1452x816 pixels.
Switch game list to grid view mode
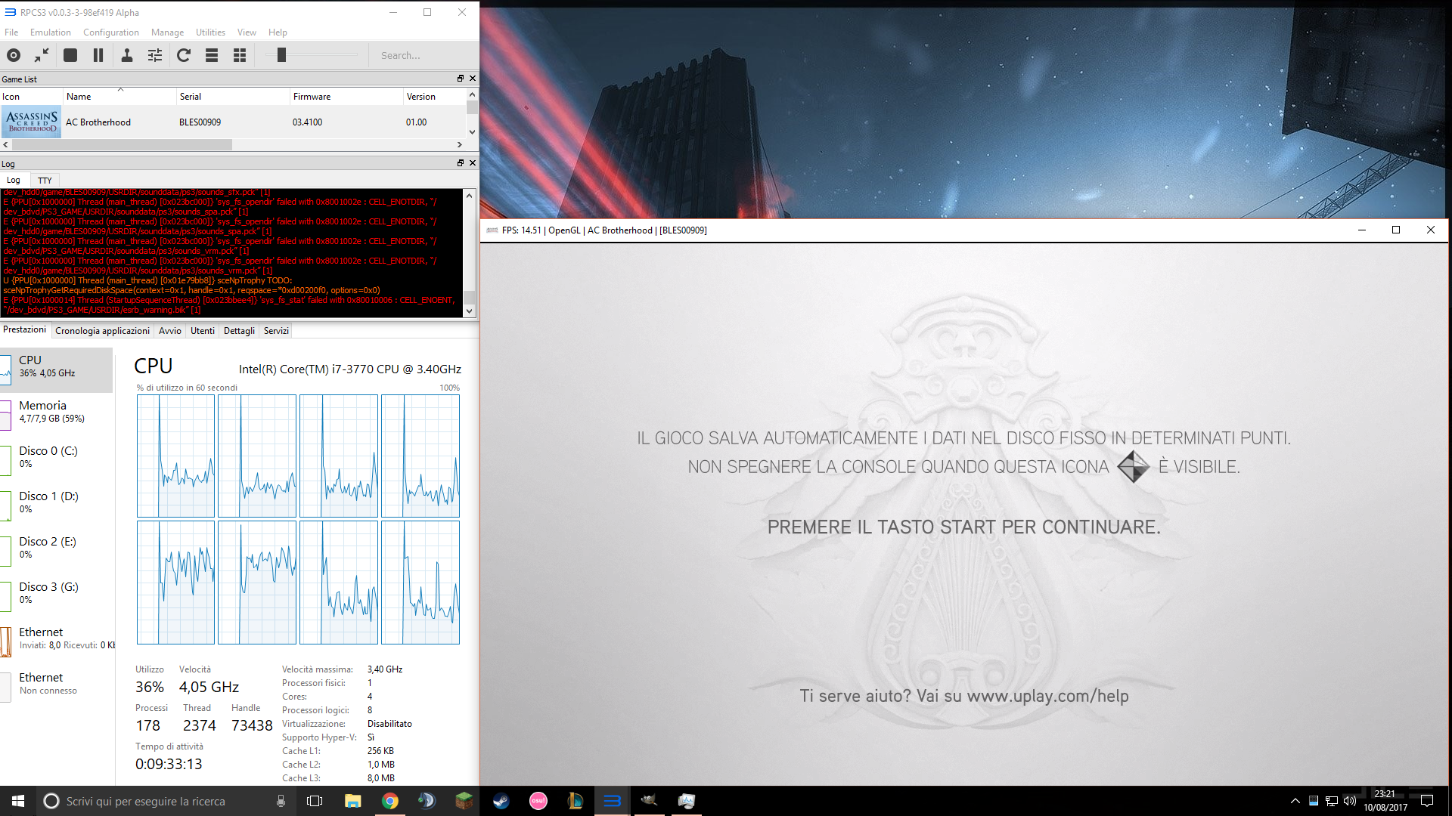[x=240, y=55]
